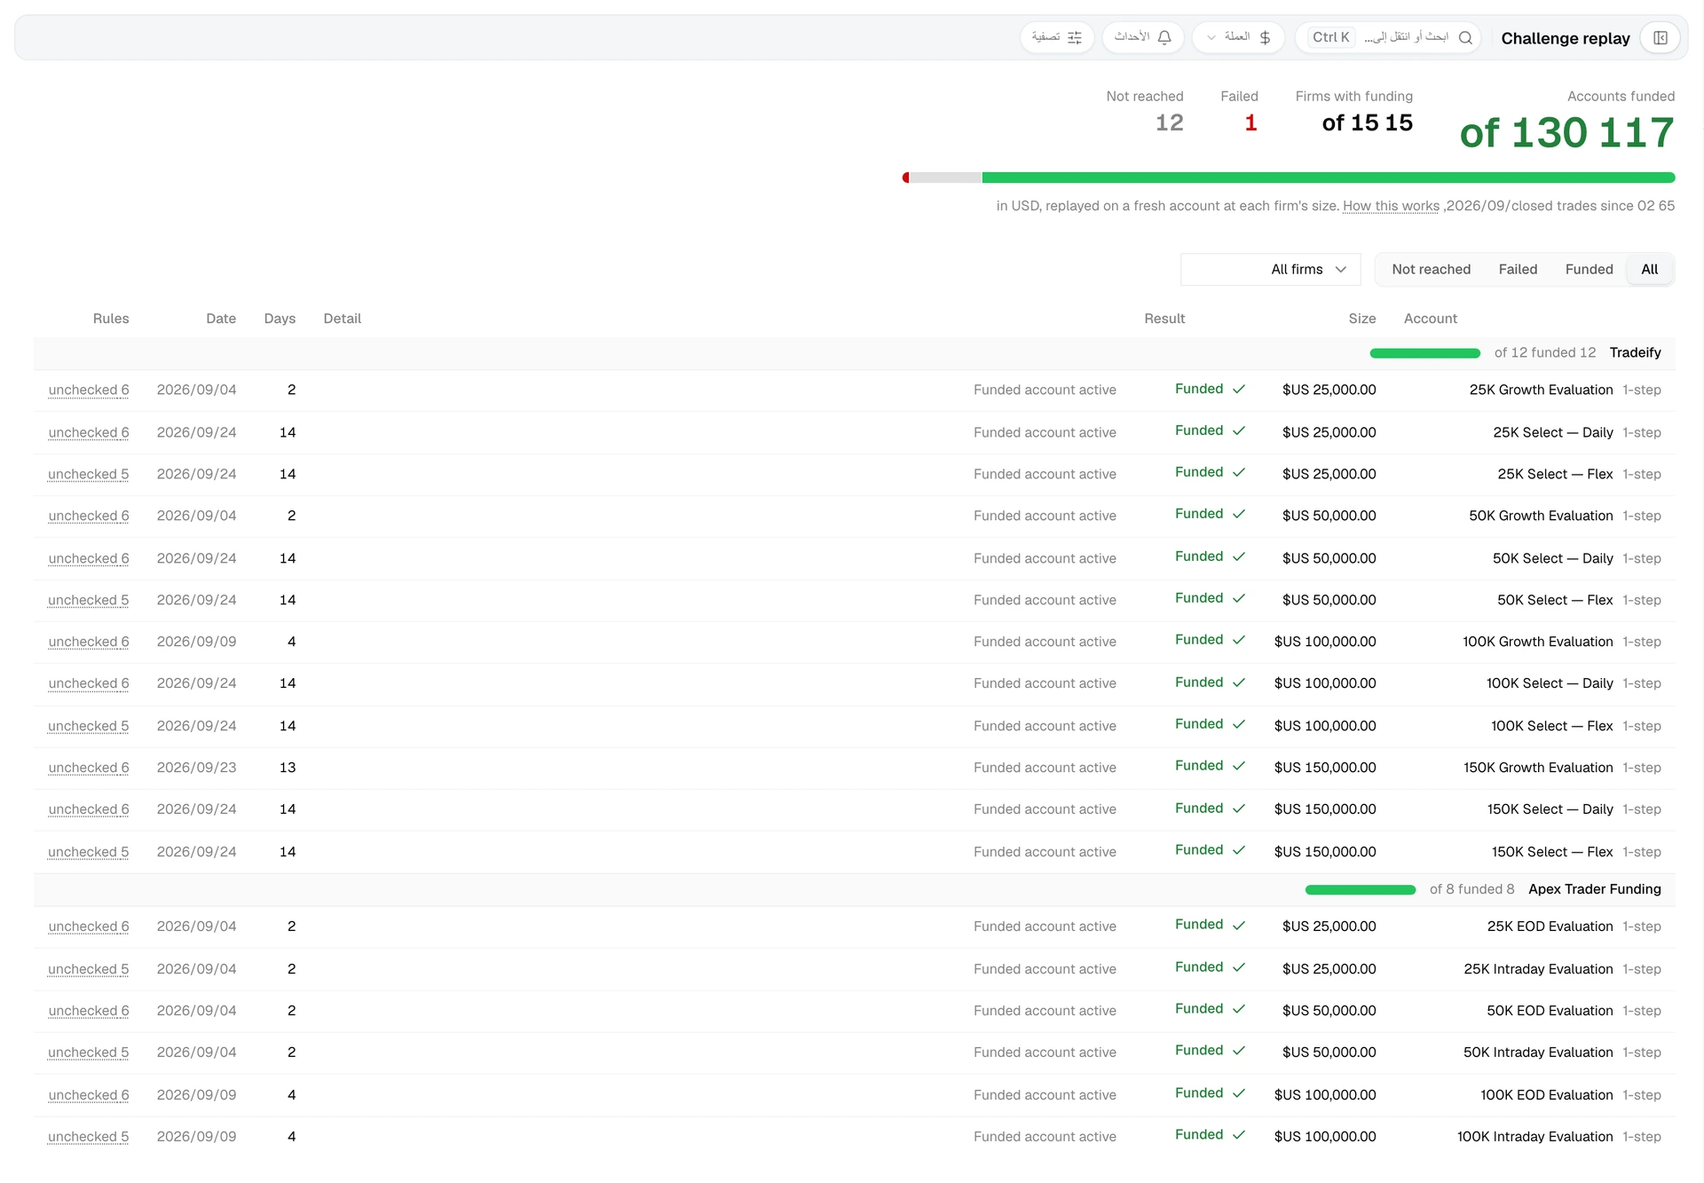Image resolution: width=1704 pixels, height=1183 pixels.
Task: Select the All filter tab
Action: point(1649,269)
